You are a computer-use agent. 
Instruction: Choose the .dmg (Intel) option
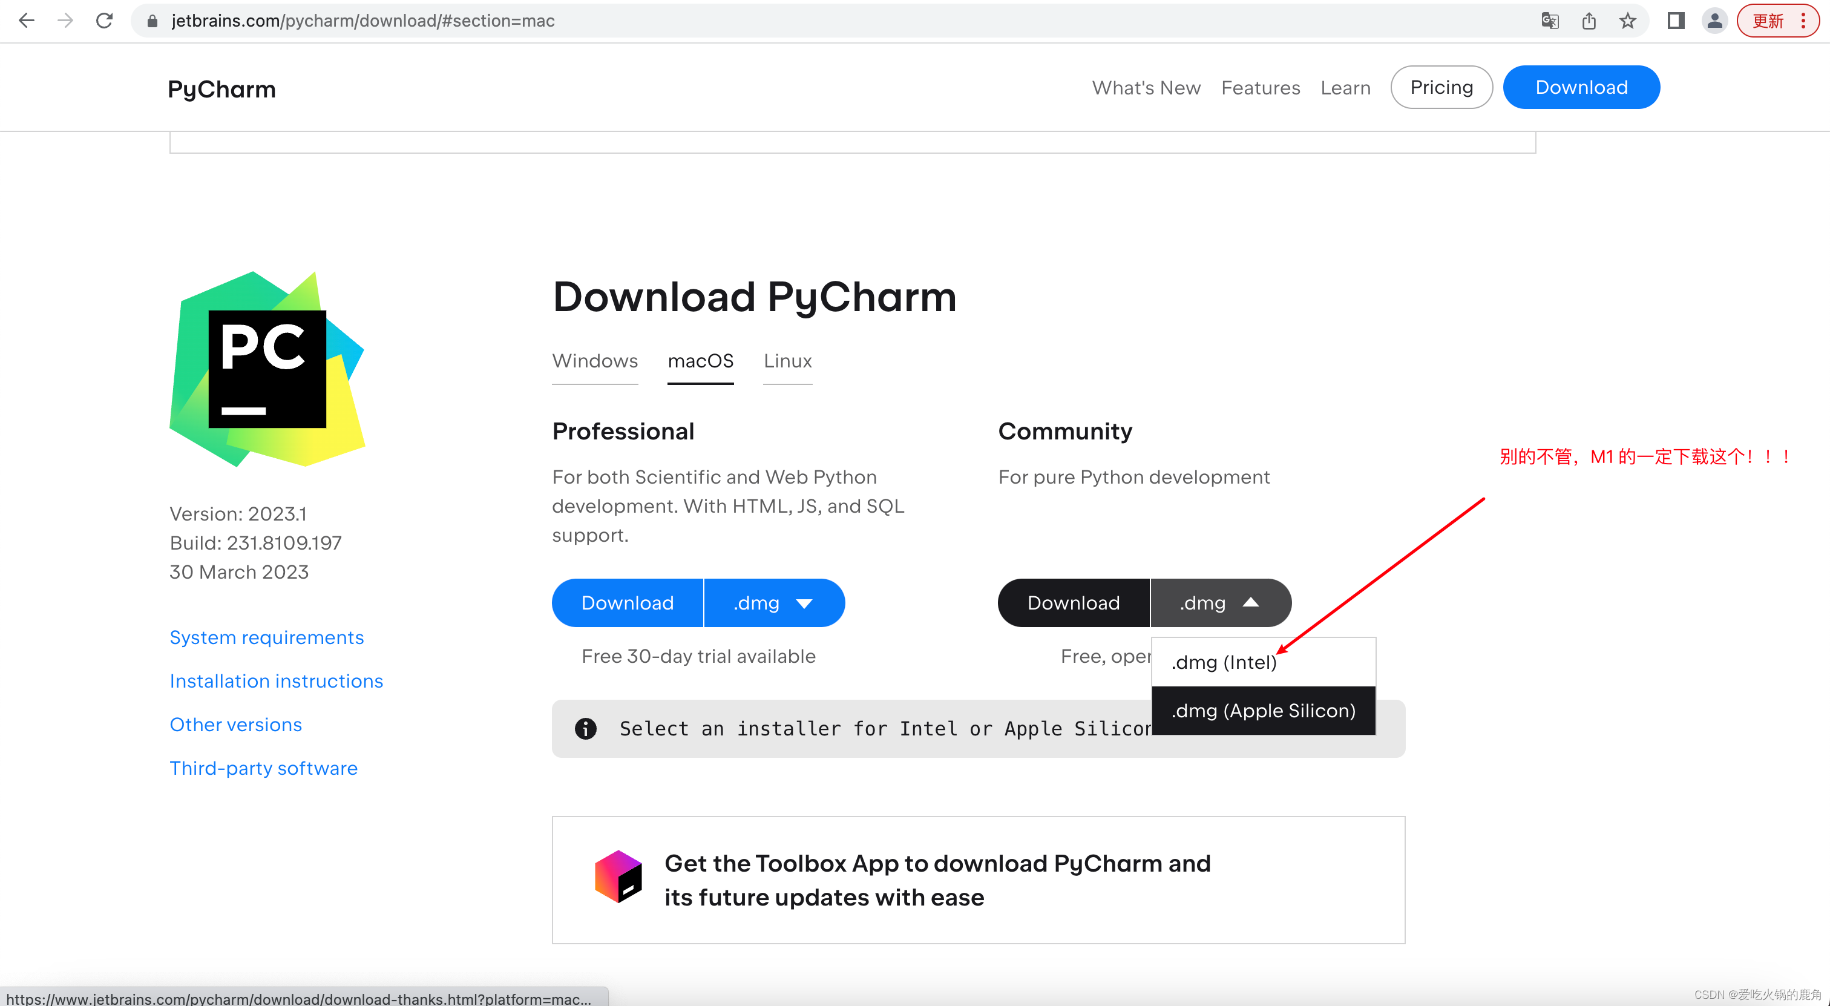click(x=1263, y=662)
